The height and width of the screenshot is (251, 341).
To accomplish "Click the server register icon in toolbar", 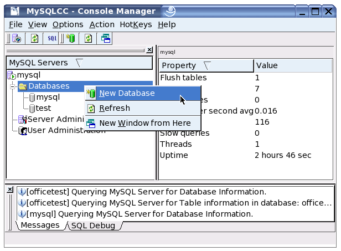I will pyautogui.click(x=17, y=38).
